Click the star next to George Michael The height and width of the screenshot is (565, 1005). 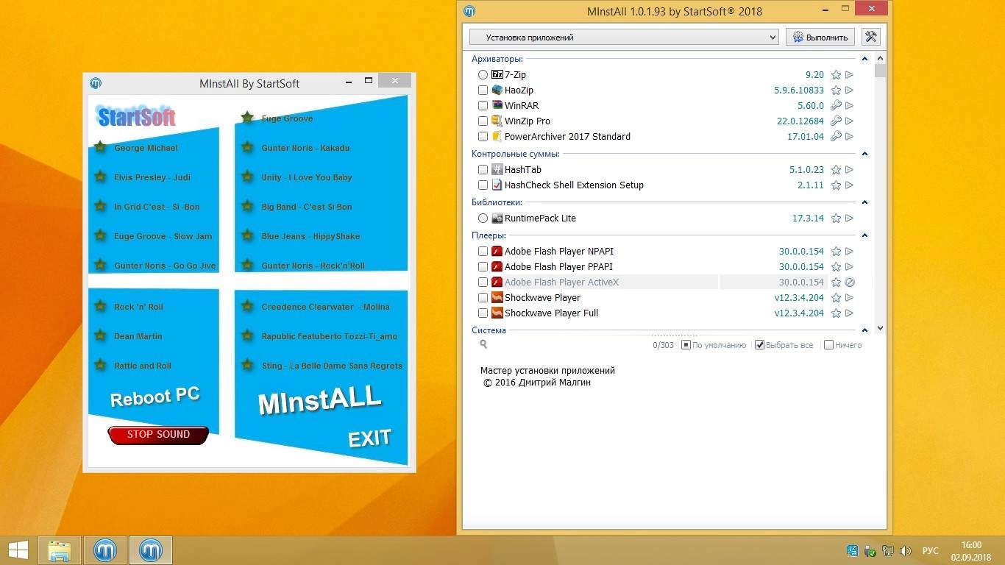pos(101,147)
